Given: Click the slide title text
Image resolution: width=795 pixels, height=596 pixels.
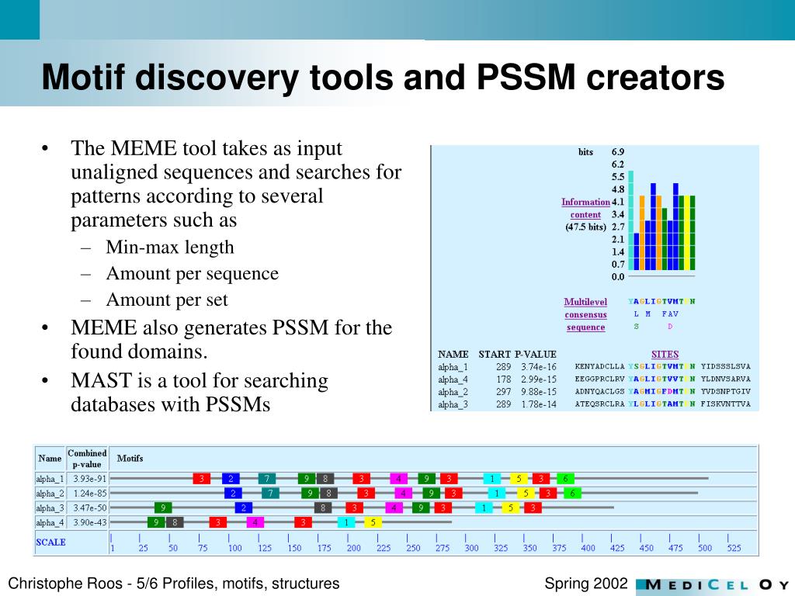Looking at the screenshot, I should (383, 78).
